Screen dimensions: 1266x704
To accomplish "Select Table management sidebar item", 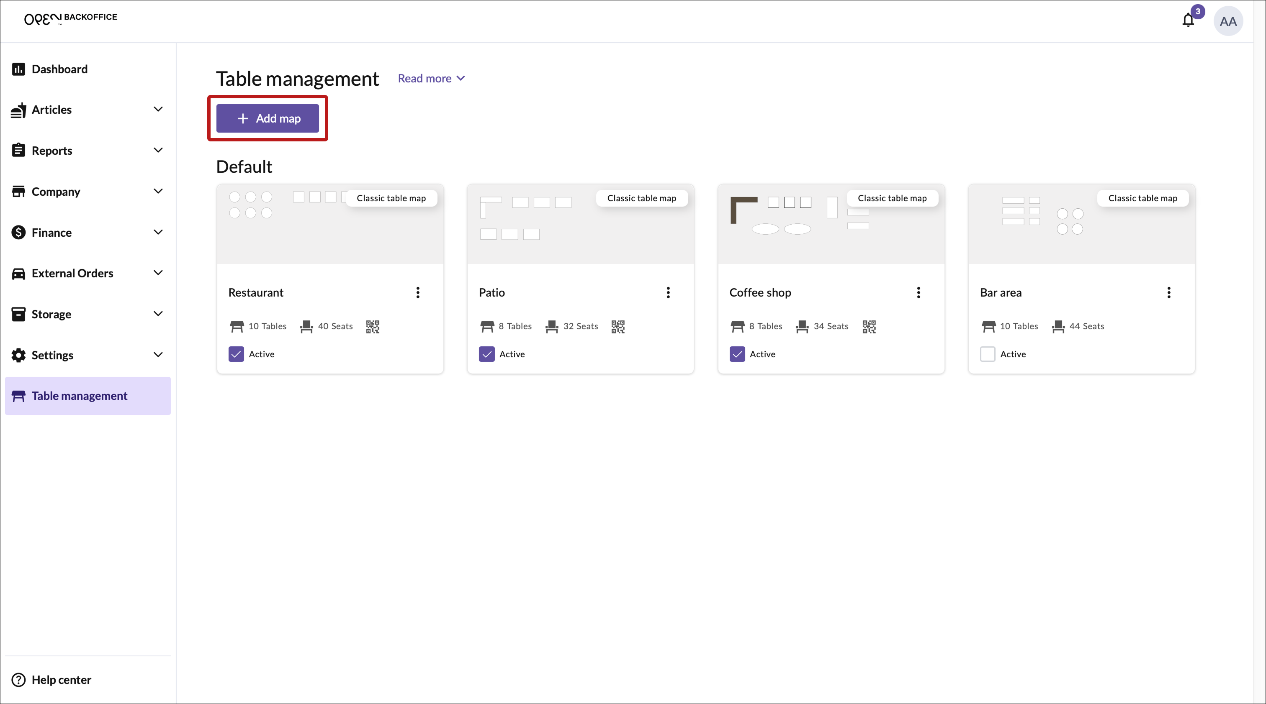I will click(79, 396).
